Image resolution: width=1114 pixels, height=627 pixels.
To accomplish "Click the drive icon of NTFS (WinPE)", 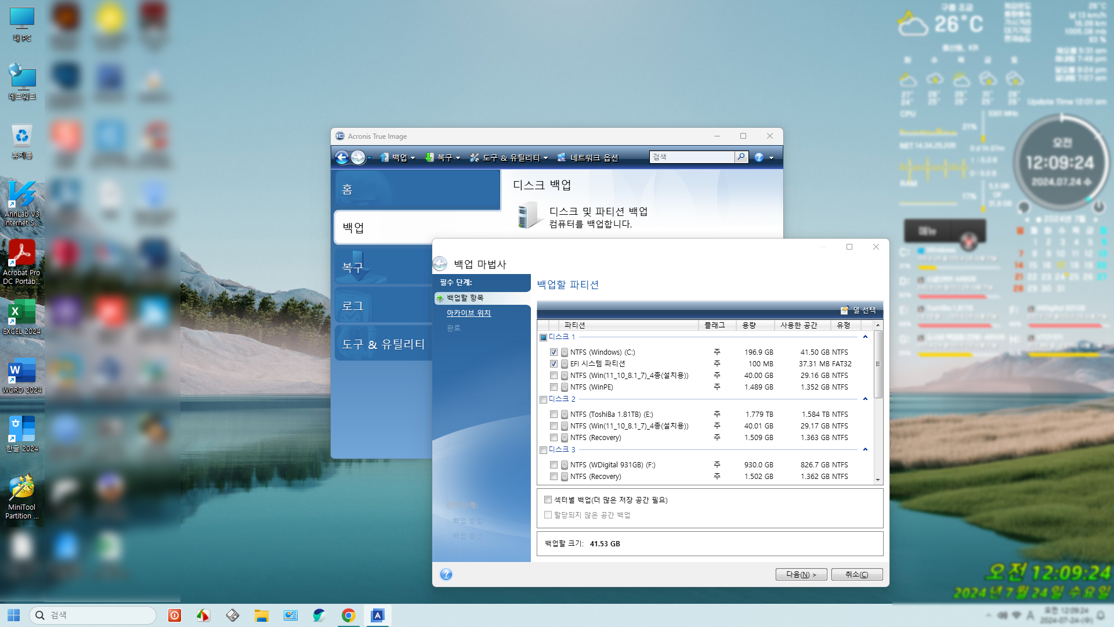I will point(564,387).
